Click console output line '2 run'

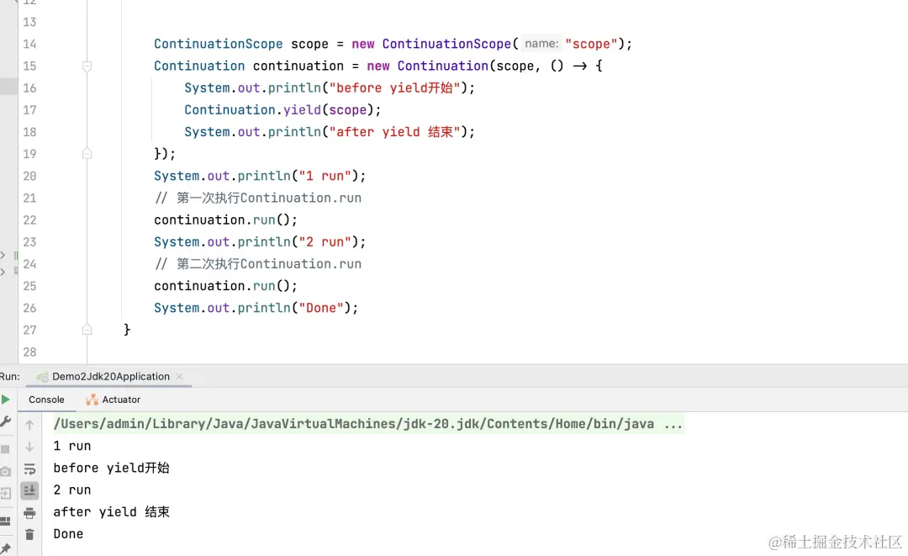pyautogui.click(x=71, y=490)
